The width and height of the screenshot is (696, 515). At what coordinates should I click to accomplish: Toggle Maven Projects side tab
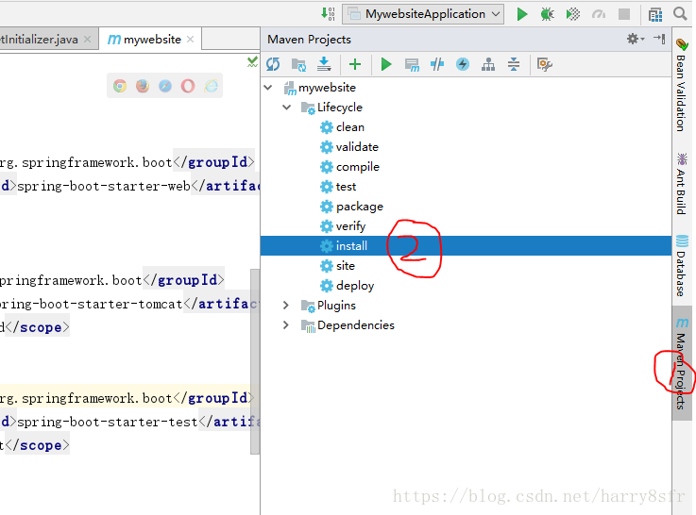[682, 363]
